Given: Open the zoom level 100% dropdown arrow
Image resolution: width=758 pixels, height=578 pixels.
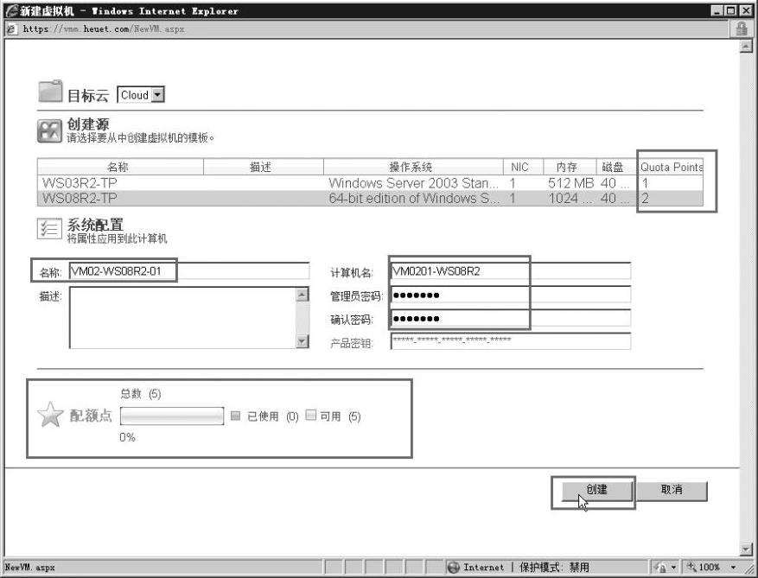Looking at the screenshot, I should coord(733,567).
